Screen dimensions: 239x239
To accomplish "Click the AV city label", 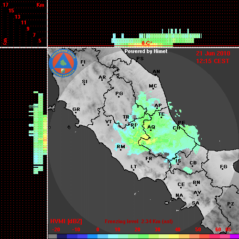I will click(197, 193).
